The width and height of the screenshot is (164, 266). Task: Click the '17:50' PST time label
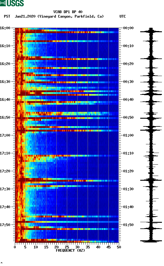pyautogui.click(x=5, y=225)
